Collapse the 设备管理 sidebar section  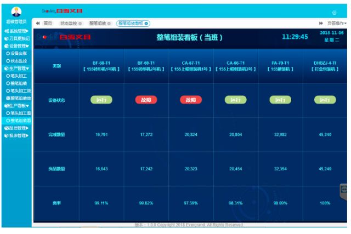[16, 46]
